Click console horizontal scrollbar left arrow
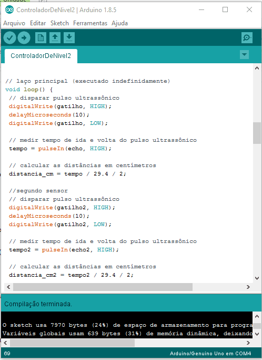 5,343
